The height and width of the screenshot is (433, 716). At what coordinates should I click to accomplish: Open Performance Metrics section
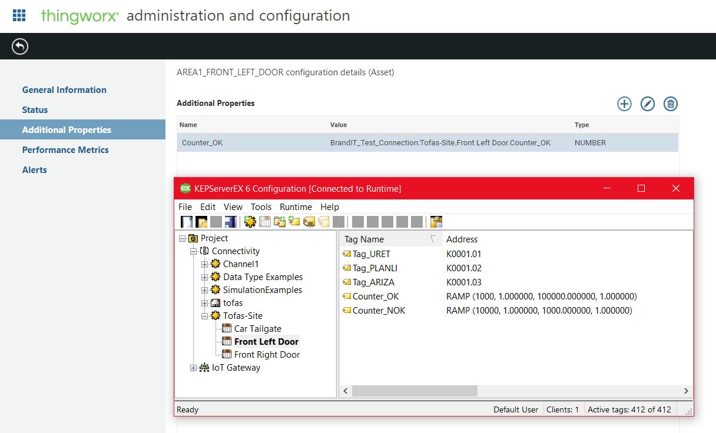coord(65,150)
